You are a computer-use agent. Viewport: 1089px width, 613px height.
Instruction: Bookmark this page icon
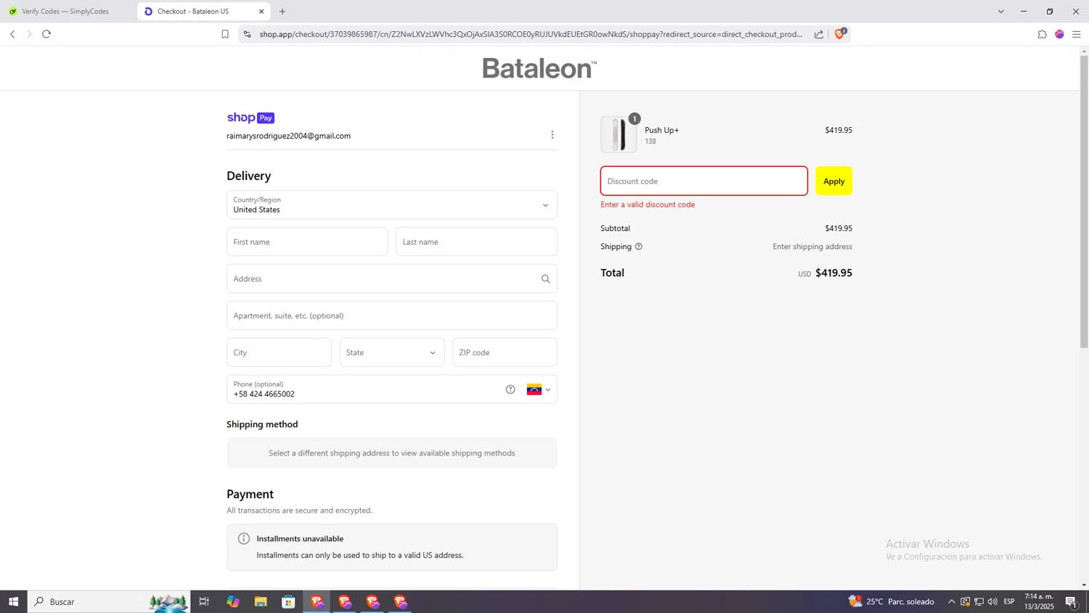225,34
